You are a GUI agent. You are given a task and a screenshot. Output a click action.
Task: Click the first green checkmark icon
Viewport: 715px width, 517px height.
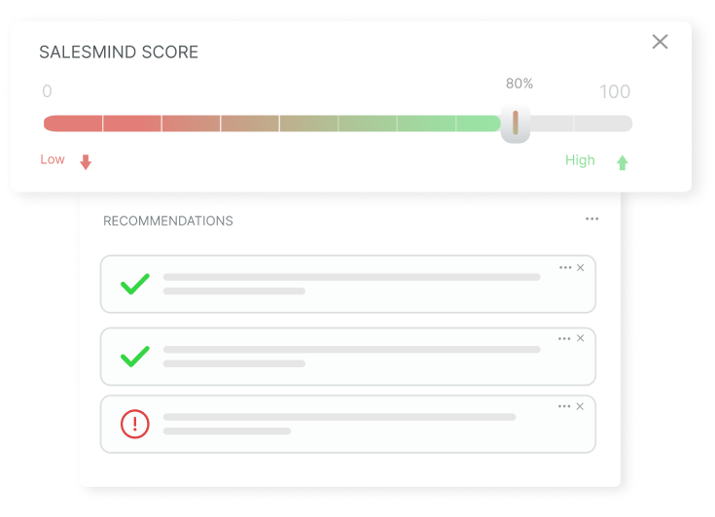coord(135,284)
